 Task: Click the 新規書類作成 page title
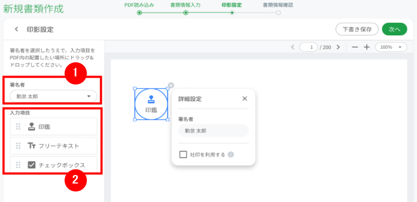click(x=33, y=9)
